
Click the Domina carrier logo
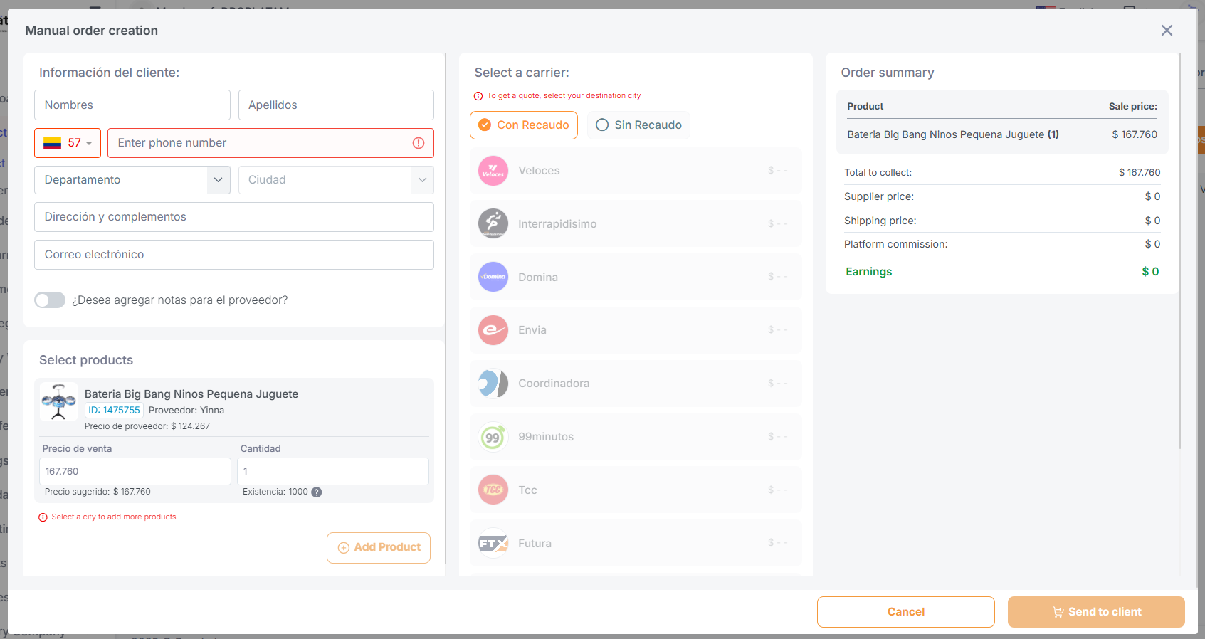pyautogui.click(x=493, y=277)
